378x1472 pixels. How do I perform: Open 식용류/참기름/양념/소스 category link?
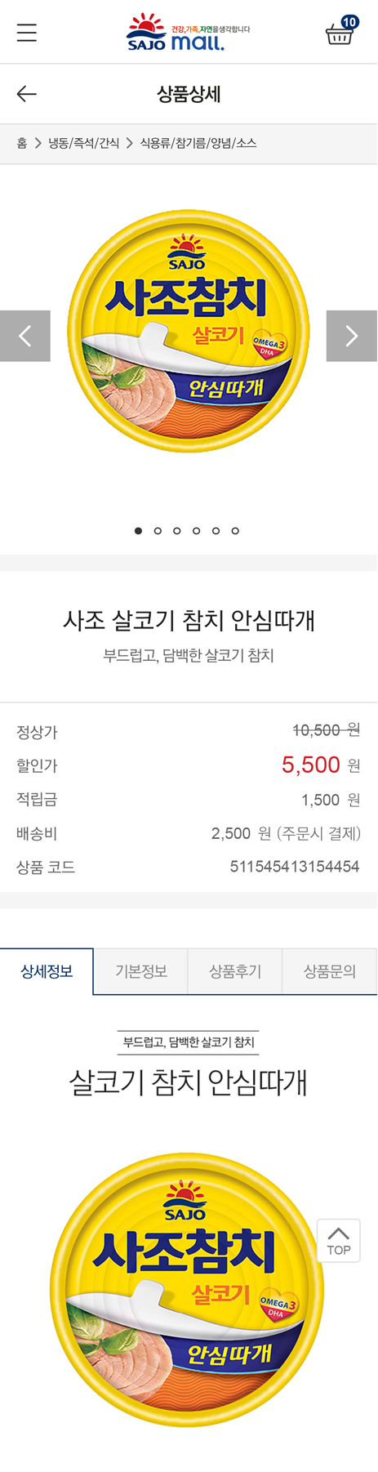tap(198, 144)
